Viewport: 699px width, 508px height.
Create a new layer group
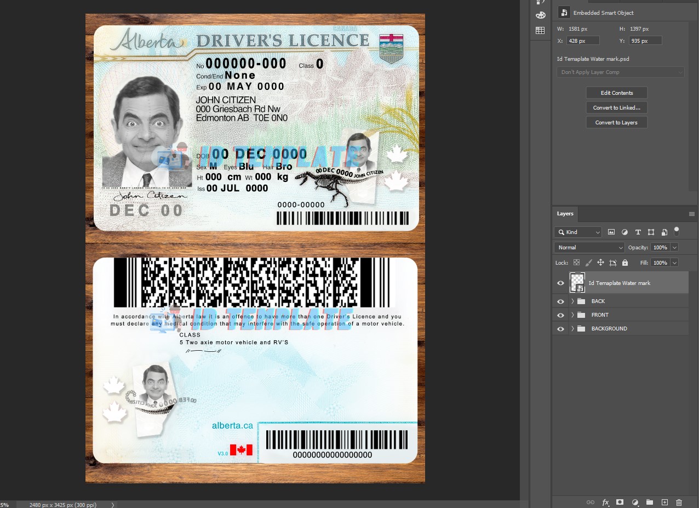click(x=650, y=502)
